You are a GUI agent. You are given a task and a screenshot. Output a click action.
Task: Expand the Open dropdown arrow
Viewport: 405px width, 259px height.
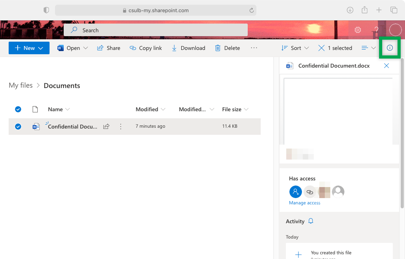(85, 48)
